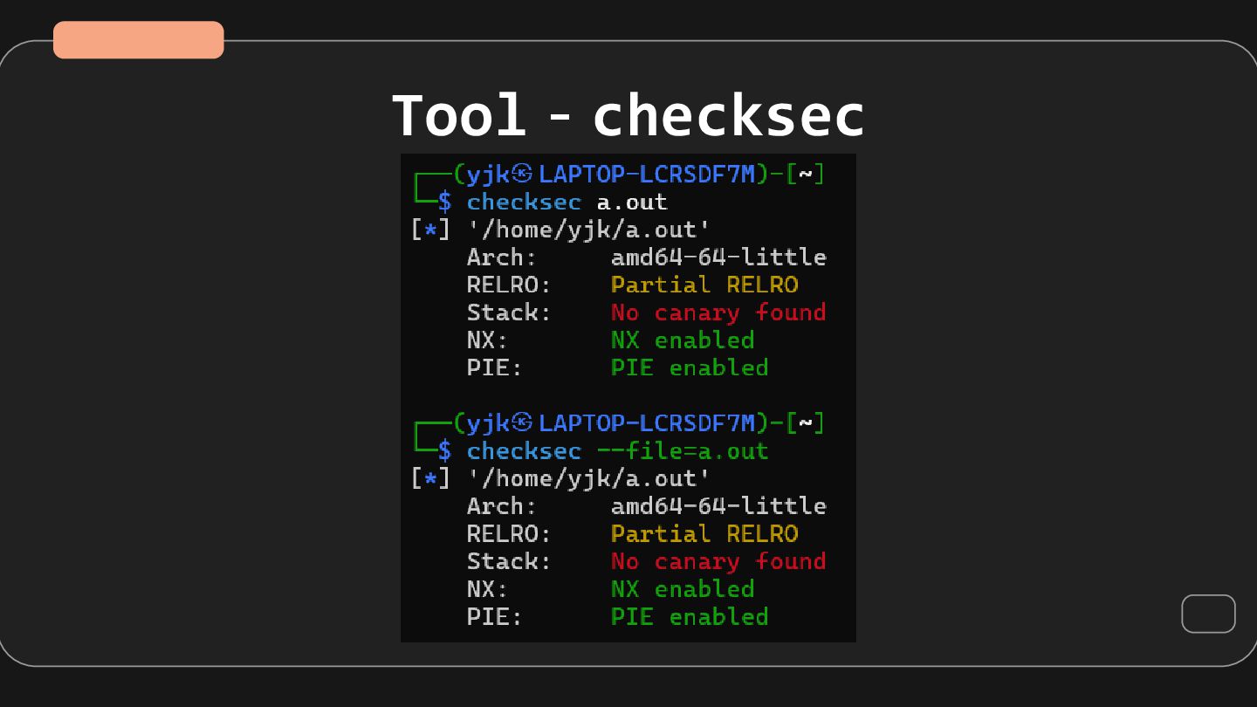The height and width of the screenshot is (707, 1257).
Task: Click the second green "PIE enabled" text
Action: 689,616
